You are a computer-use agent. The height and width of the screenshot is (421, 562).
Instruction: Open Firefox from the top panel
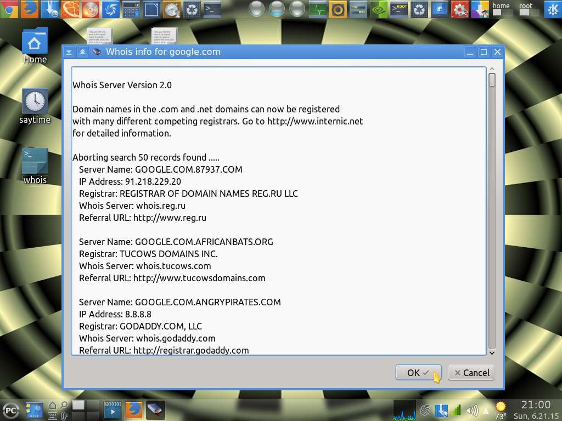pos(30,9)
